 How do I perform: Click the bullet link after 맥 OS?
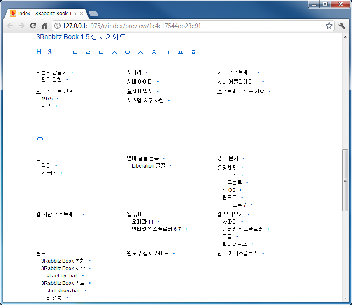tap(240, 190)
